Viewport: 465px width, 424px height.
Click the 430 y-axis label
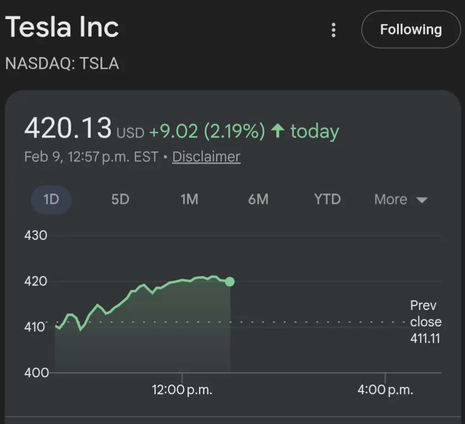[x=36, y=236]
